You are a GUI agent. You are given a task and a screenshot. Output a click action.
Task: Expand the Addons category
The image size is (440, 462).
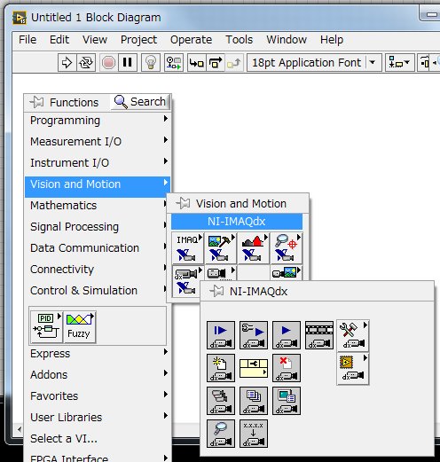pyautogui.click(x=98, y=375)
